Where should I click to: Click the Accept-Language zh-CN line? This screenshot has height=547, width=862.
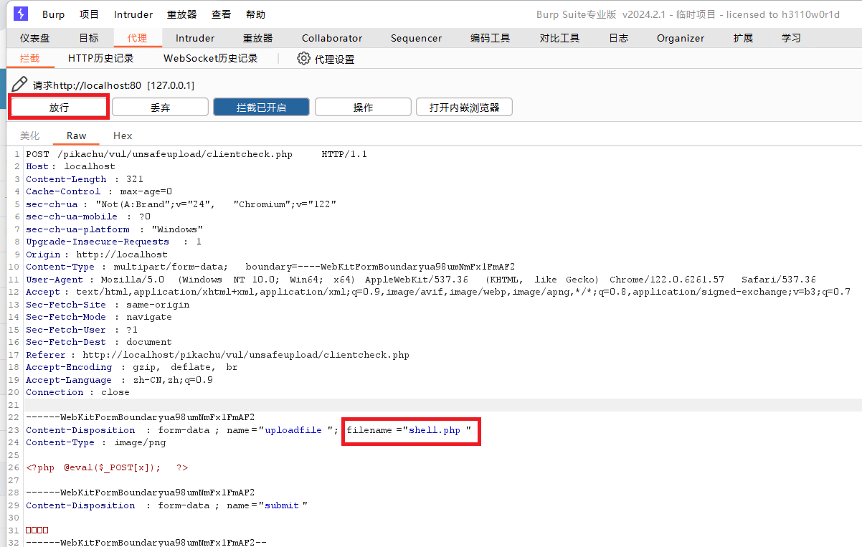pyautogui.click(x=119, y=380)
